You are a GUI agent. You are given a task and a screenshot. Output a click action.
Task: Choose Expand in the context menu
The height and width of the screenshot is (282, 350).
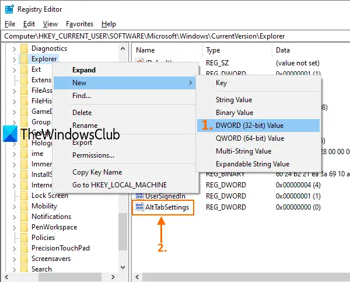coord(125,70)
